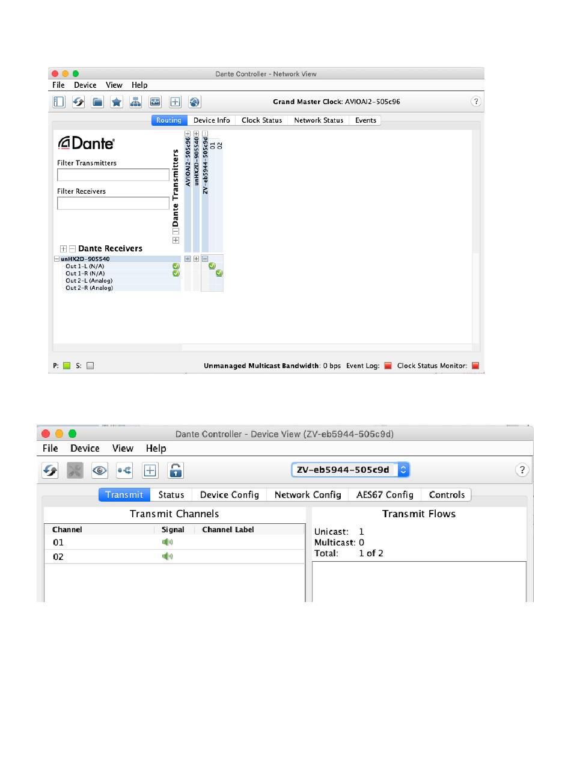Collapse all Dante Transmitters with minus box

[x=176, y=231]
